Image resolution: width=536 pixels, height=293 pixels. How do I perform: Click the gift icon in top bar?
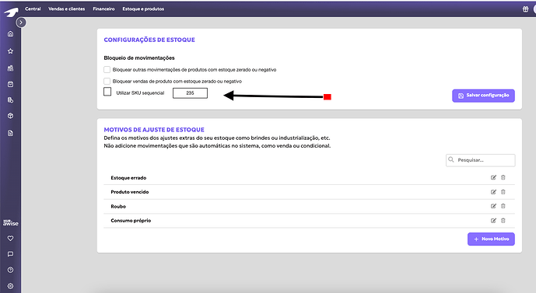point(526,9)
